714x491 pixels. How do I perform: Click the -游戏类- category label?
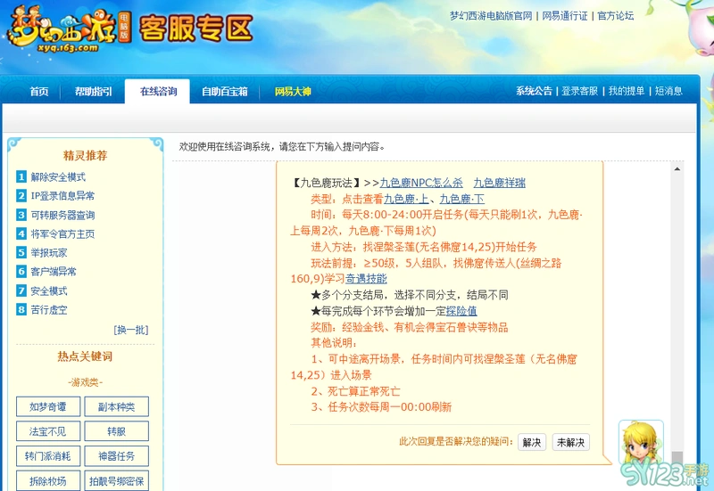point(85,382)
